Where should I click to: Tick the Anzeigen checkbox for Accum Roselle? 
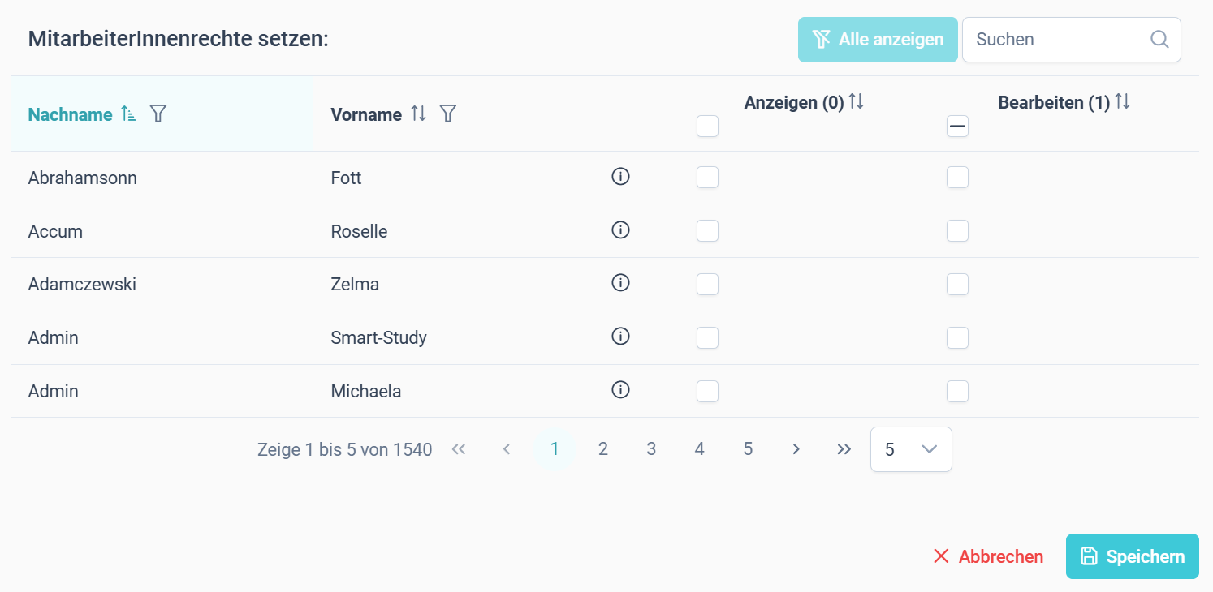coord(708,231)
